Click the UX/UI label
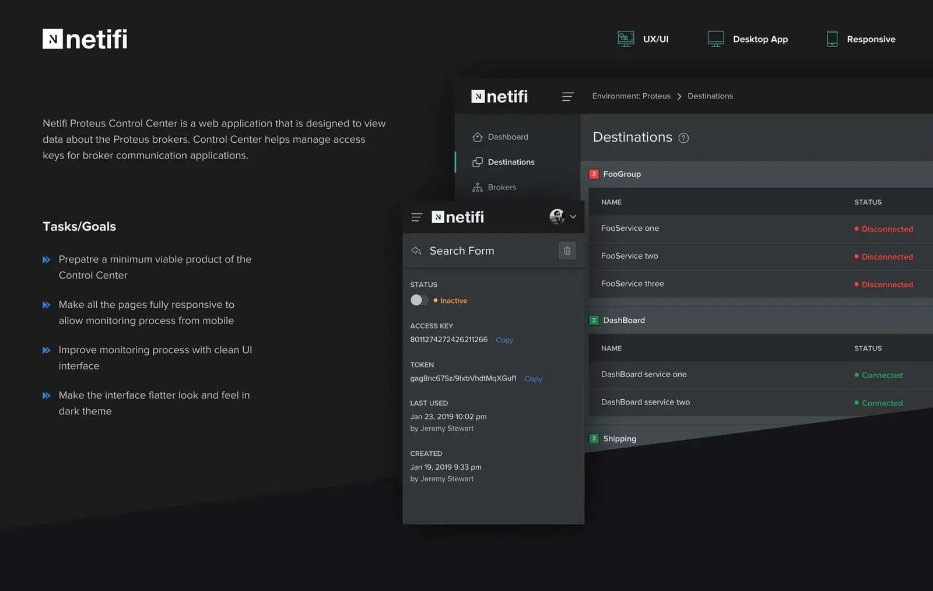The image size is (933, 591). pyautogui.click(x=656, y=39)
